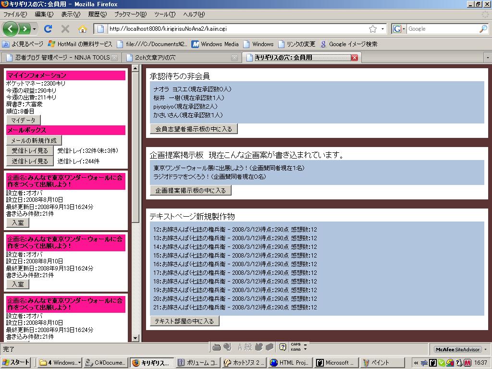Click the 受信トレイ見る button
The image size is (492, 369).
30,150
